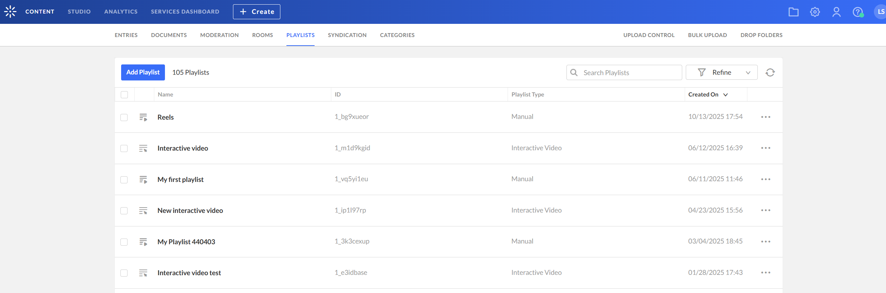Open the LS user avatar menu
The height and width of the screenshot is (293, 886).
(880, 12)
